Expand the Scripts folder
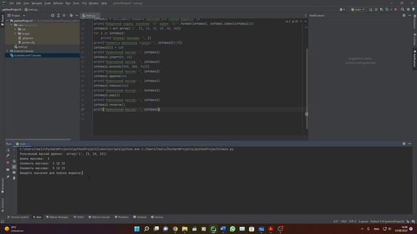 point(15,34)
